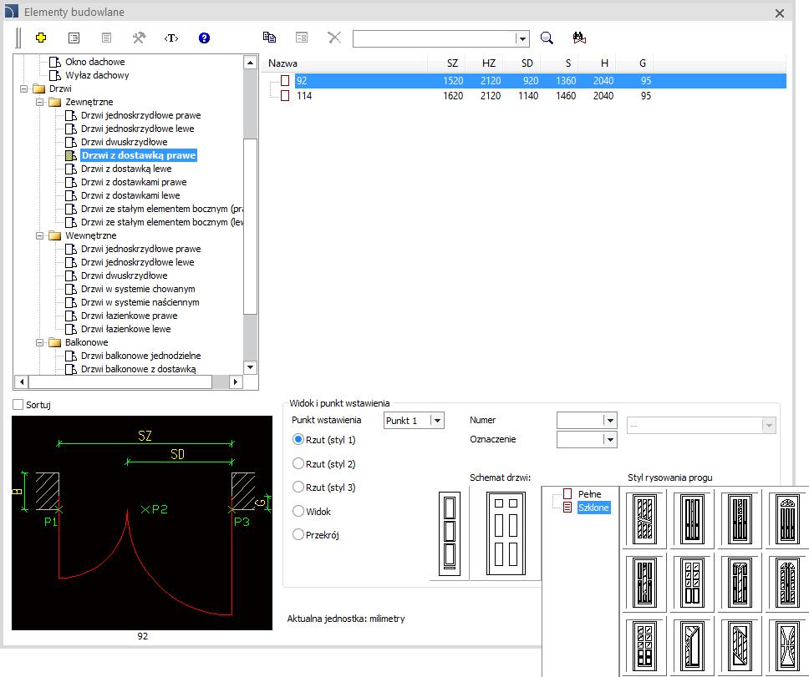Click the H column header

(598, 63)
